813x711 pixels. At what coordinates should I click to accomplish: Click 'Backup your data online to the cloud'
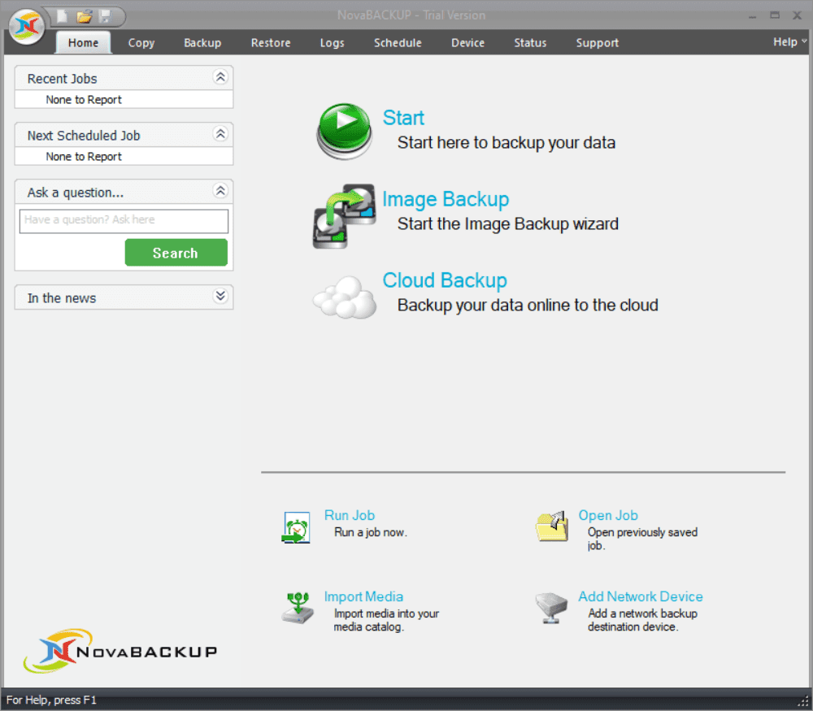tap(528, 306)
